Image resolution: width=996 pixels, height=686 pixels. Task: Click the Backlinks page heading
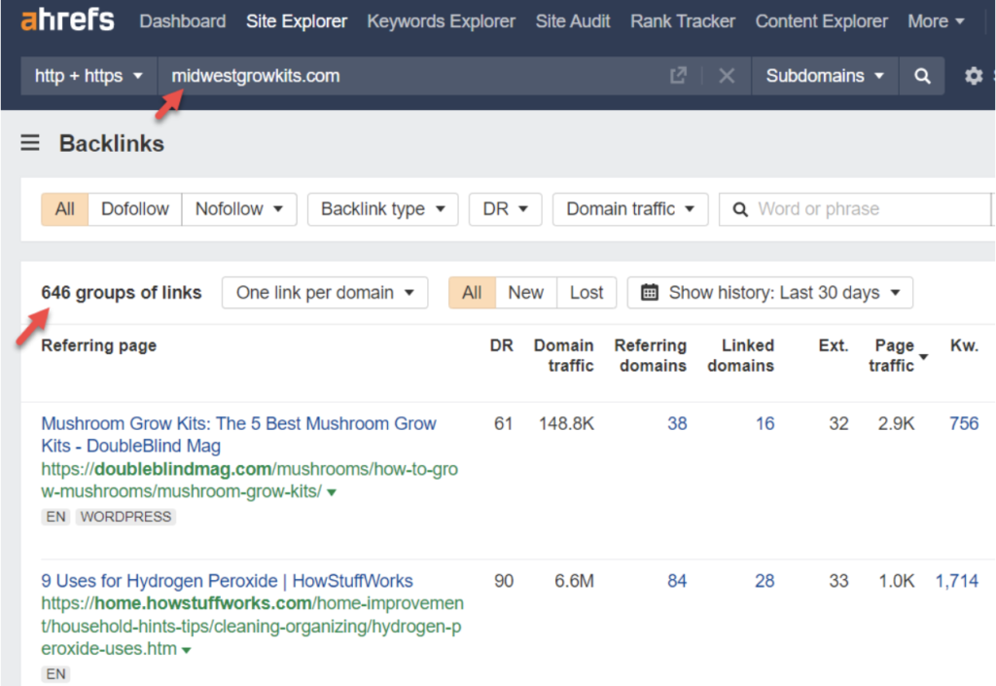[111, 144]
